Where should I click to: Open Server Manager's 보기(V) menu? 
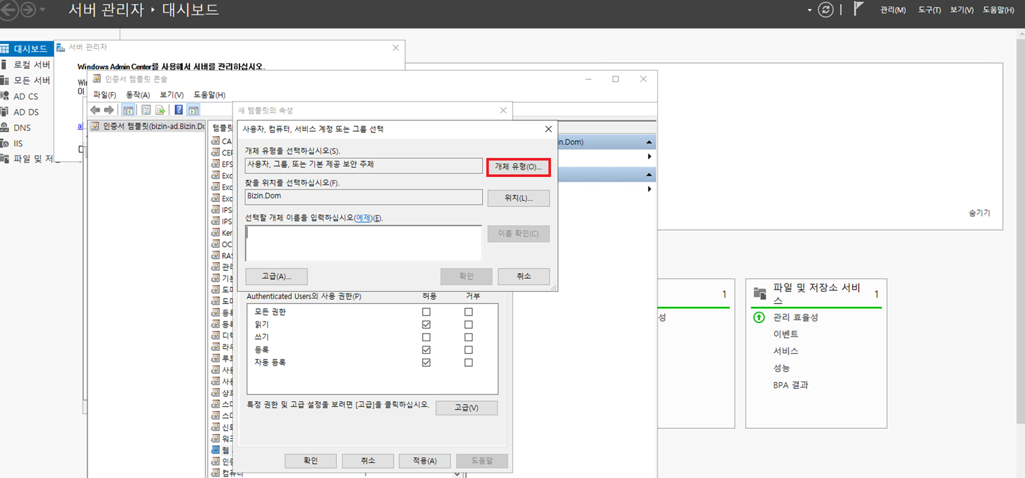pyautogui.click(x=962, y=10)
